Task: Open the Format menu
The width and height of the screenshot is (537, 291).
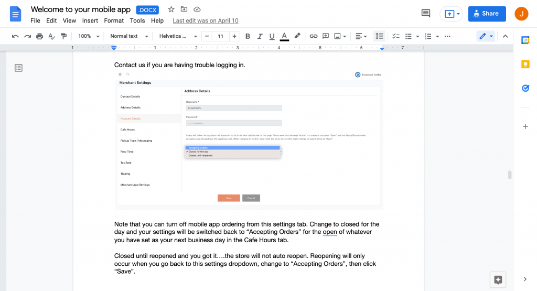Action: point(114,20)
